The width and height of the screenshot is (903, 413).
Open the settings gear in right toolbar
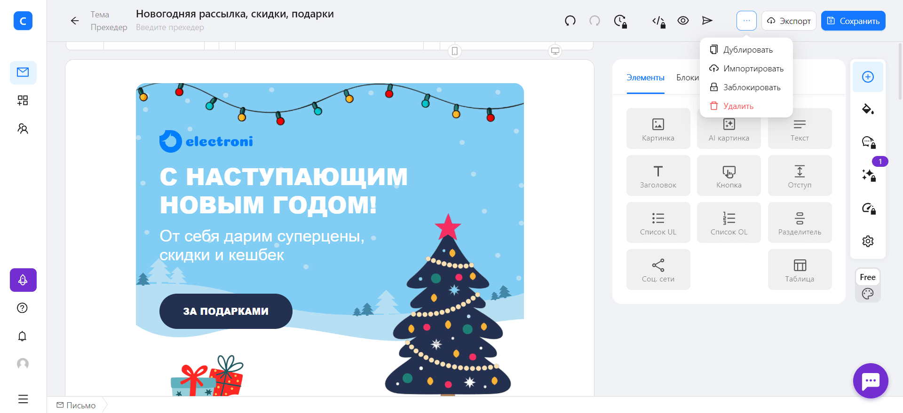coord(868,241)
